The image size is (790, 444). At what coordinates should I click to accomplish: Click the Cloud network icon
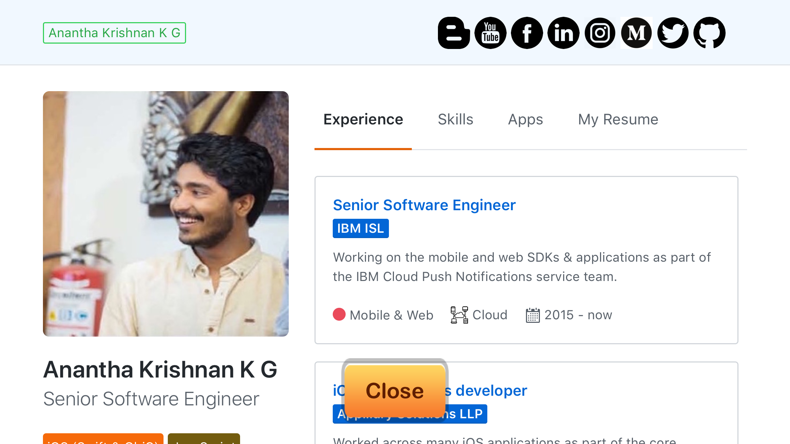click(x=459, y=315)
